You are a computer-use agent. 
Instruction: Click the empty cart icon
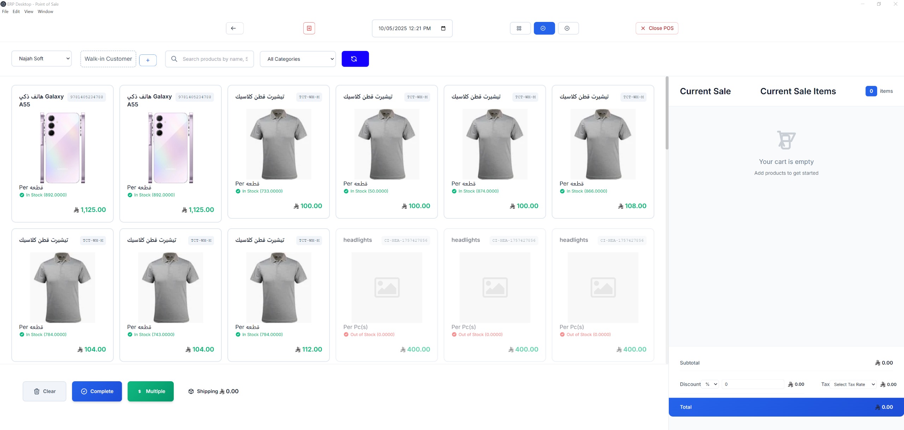point(786,140)
